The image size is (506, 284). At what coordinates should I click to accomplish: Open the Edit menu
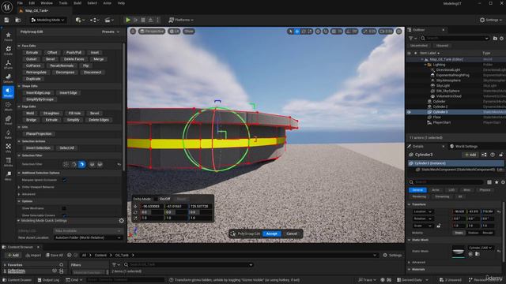point(32,3)
